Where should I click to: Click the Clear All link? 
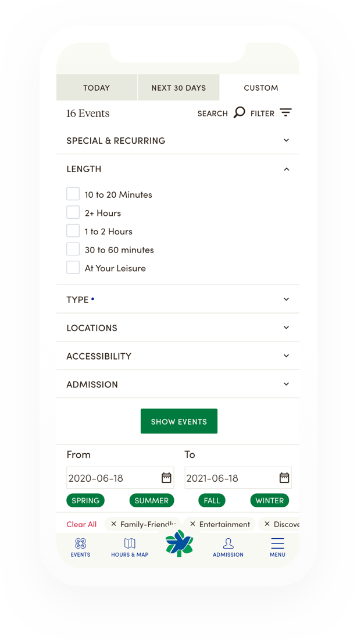pos(81,524)
